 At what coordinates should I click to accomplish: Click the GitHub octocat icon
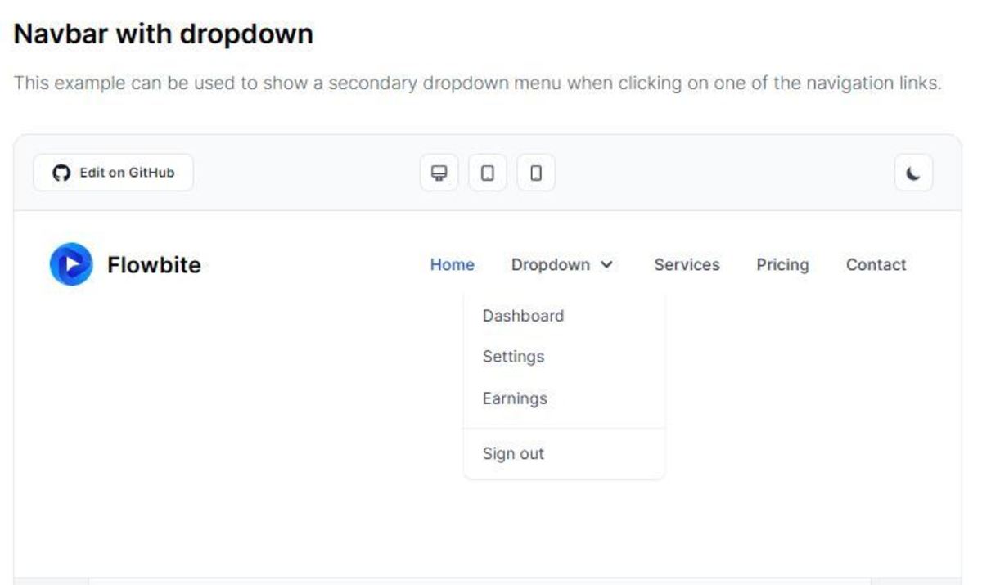[61, 173]
